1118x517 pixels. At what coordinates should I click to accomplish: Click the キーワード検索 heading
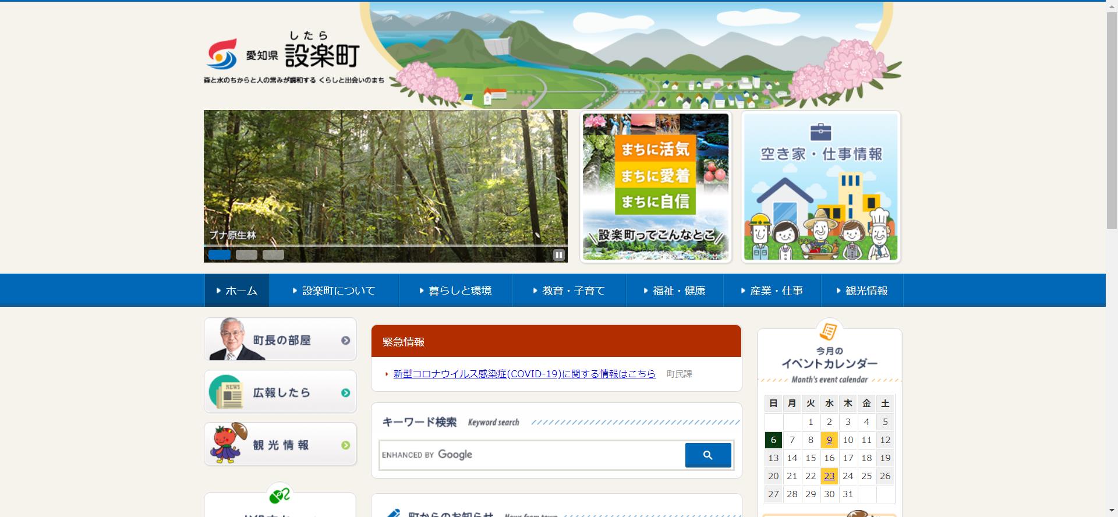click(419, 422)
